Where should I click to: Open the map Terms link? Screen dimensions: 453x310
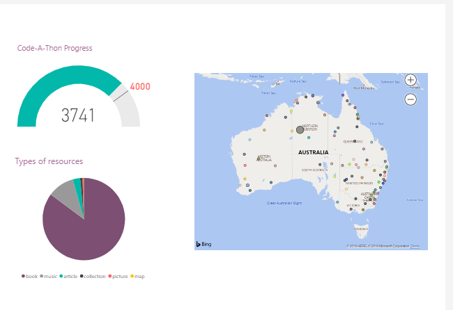click(x=415, y=246)
